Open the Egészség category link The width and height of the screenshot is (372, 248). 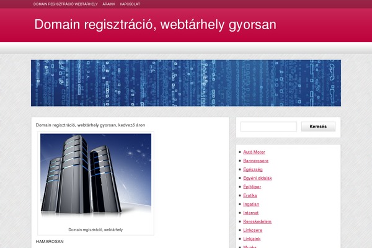pyautogui.click(x=253, y=169)
